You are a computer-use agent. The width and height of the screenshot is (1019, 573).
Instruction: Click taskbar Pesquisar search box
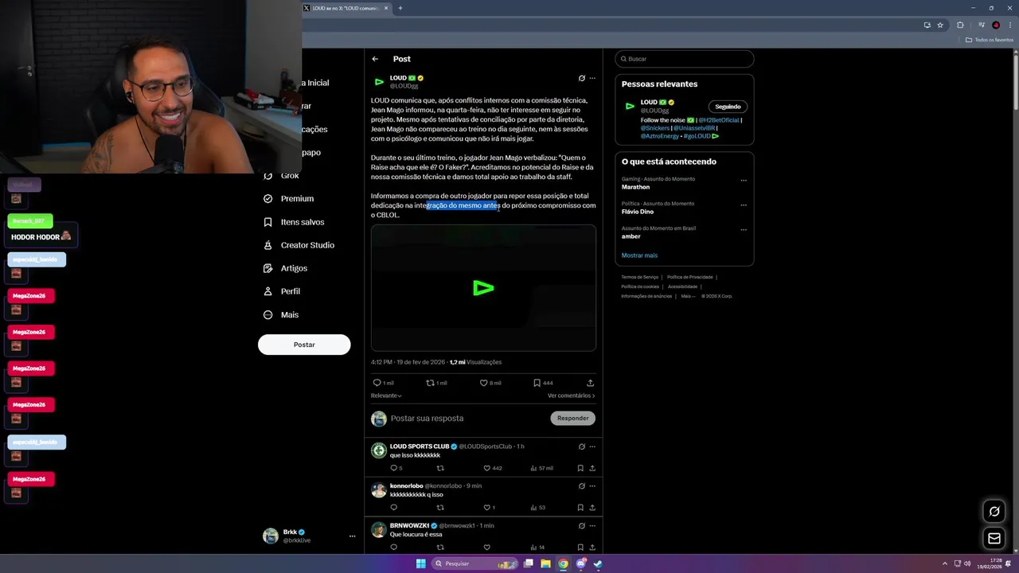coord(475,563)
